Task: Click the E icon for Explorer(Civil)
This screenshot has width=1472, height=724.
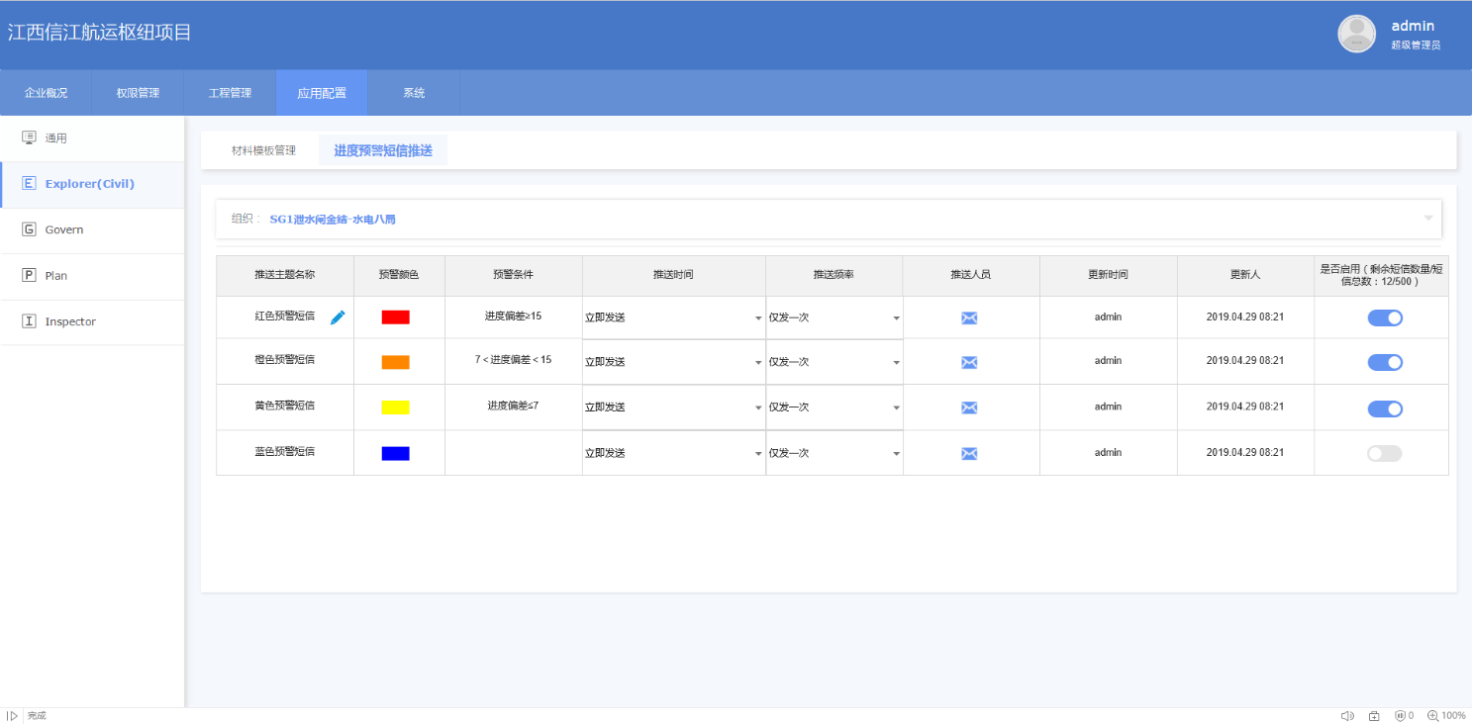Action: (x=29, y=183)
